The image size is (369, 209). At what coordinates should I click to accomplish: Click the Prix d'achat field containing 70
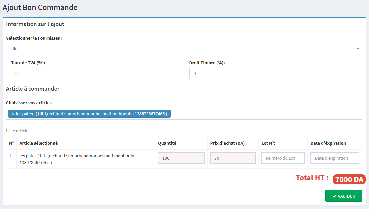[233, 158]
